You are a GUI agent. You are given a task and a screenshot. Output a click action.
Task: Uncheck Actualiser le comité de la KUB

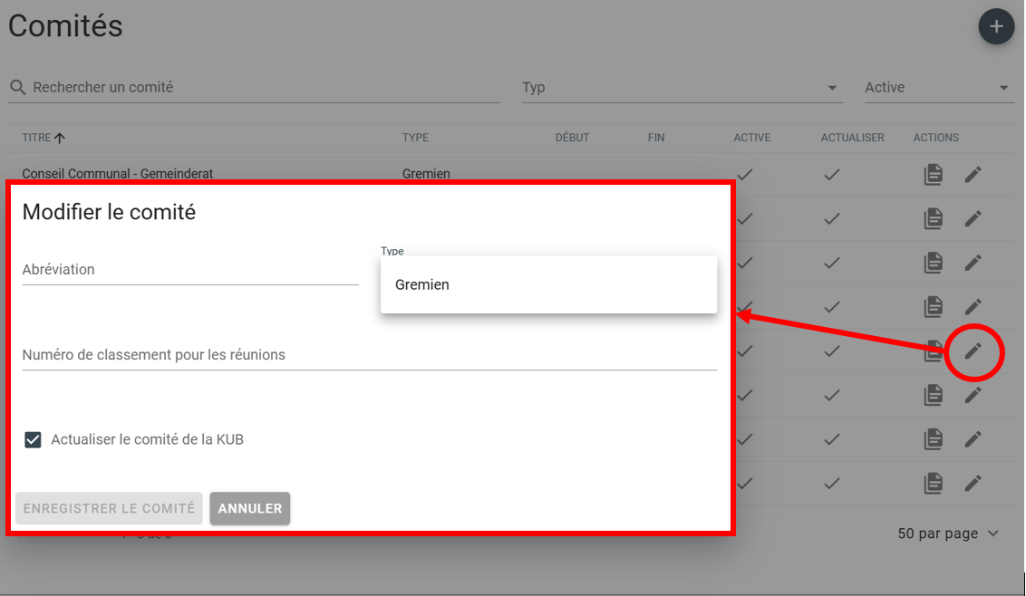point(34,440)
